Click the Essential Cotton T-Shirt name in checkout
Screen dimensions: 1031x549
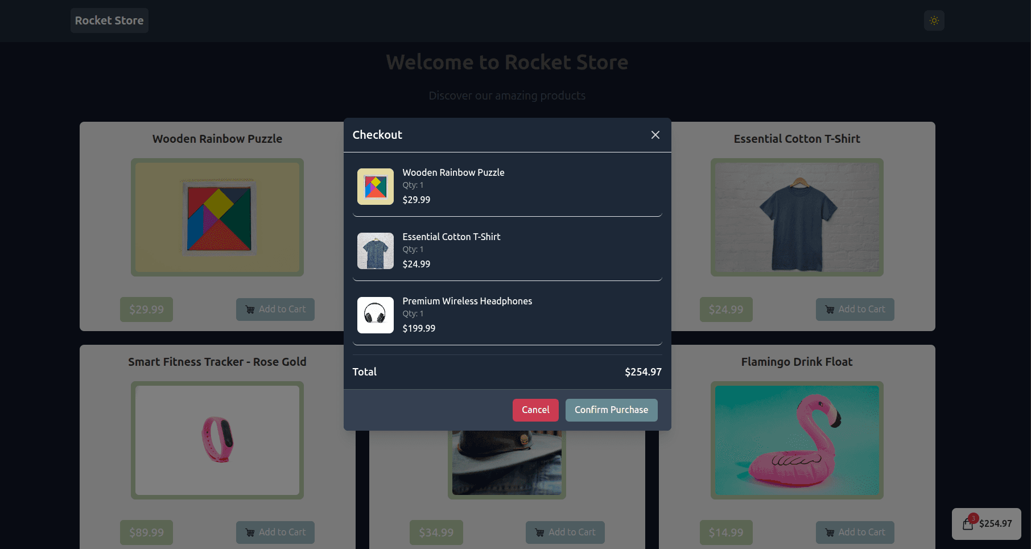coord(451,237)
